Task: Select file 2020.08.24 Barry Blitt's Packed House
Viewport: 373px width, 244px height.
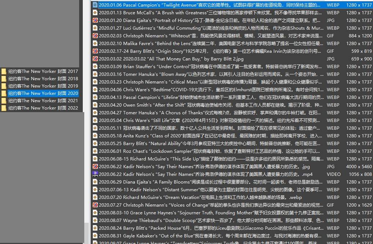Action: click(211, 228)
